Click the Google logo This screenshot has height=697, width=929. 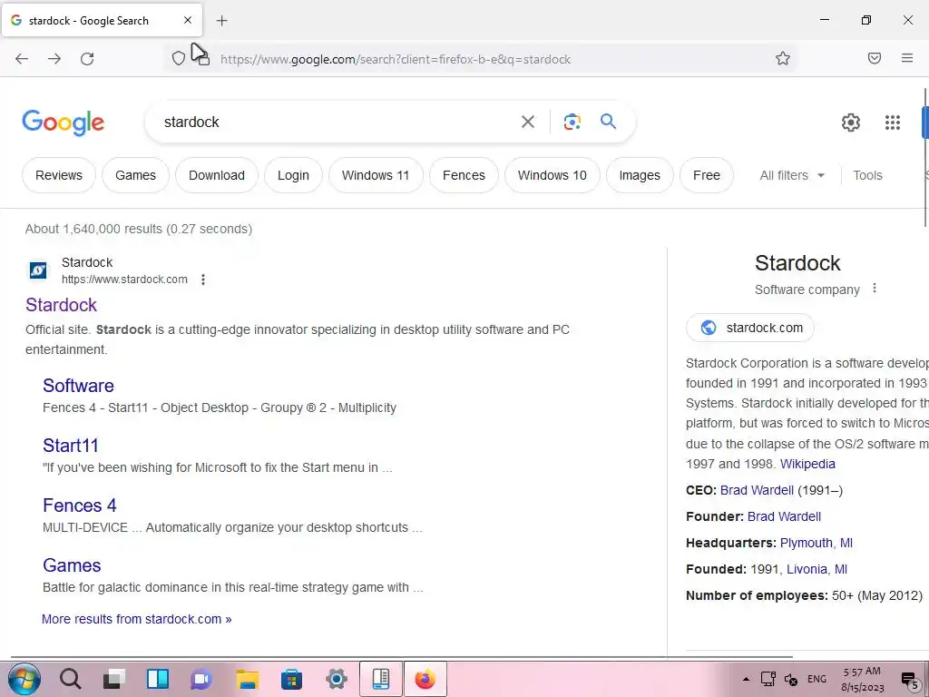pyautogui.click(x=64, y=123)
